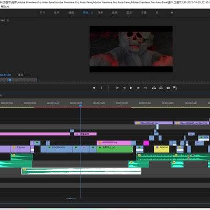Select the yellow clip on the timeline

[161, 149]
